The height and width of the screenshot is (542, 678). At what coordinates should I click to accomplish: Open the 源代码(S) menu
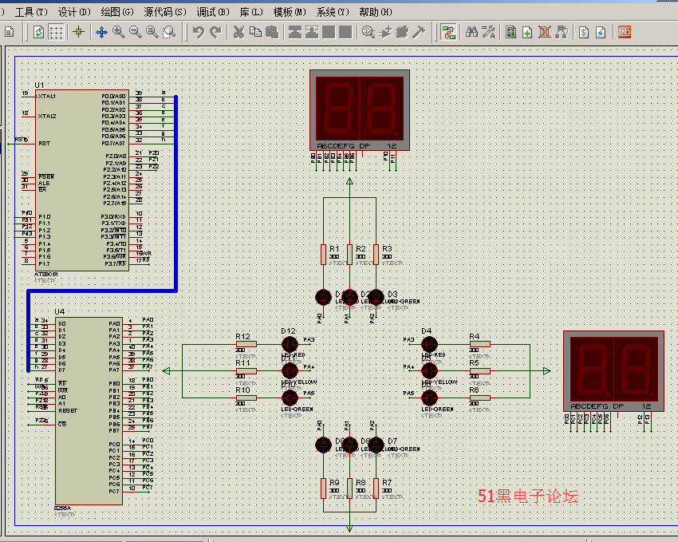(x=165, y=12)
